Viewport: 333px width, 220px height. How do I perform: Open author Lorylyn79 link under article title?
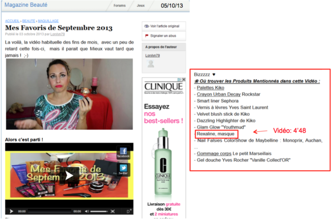57,34
